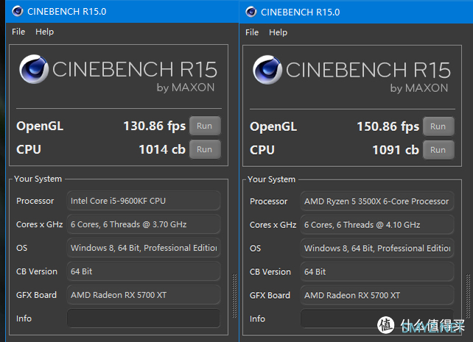473x342 pixels.
Task: Click the 4.10 GHz cores field
Action: (x=377, y=225)
